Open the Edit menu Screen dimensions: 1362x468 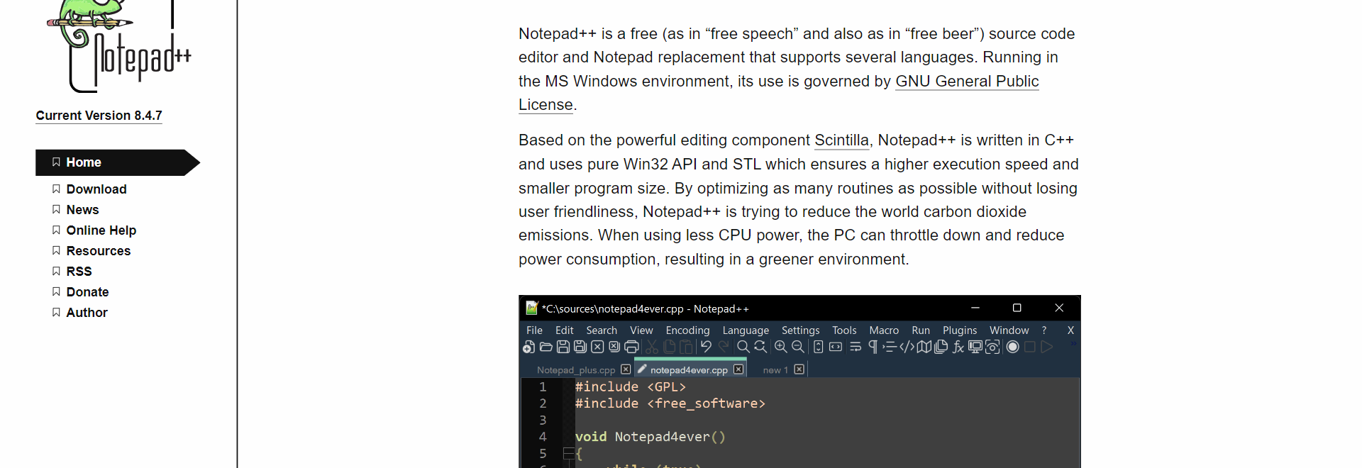tap(564, 330)
